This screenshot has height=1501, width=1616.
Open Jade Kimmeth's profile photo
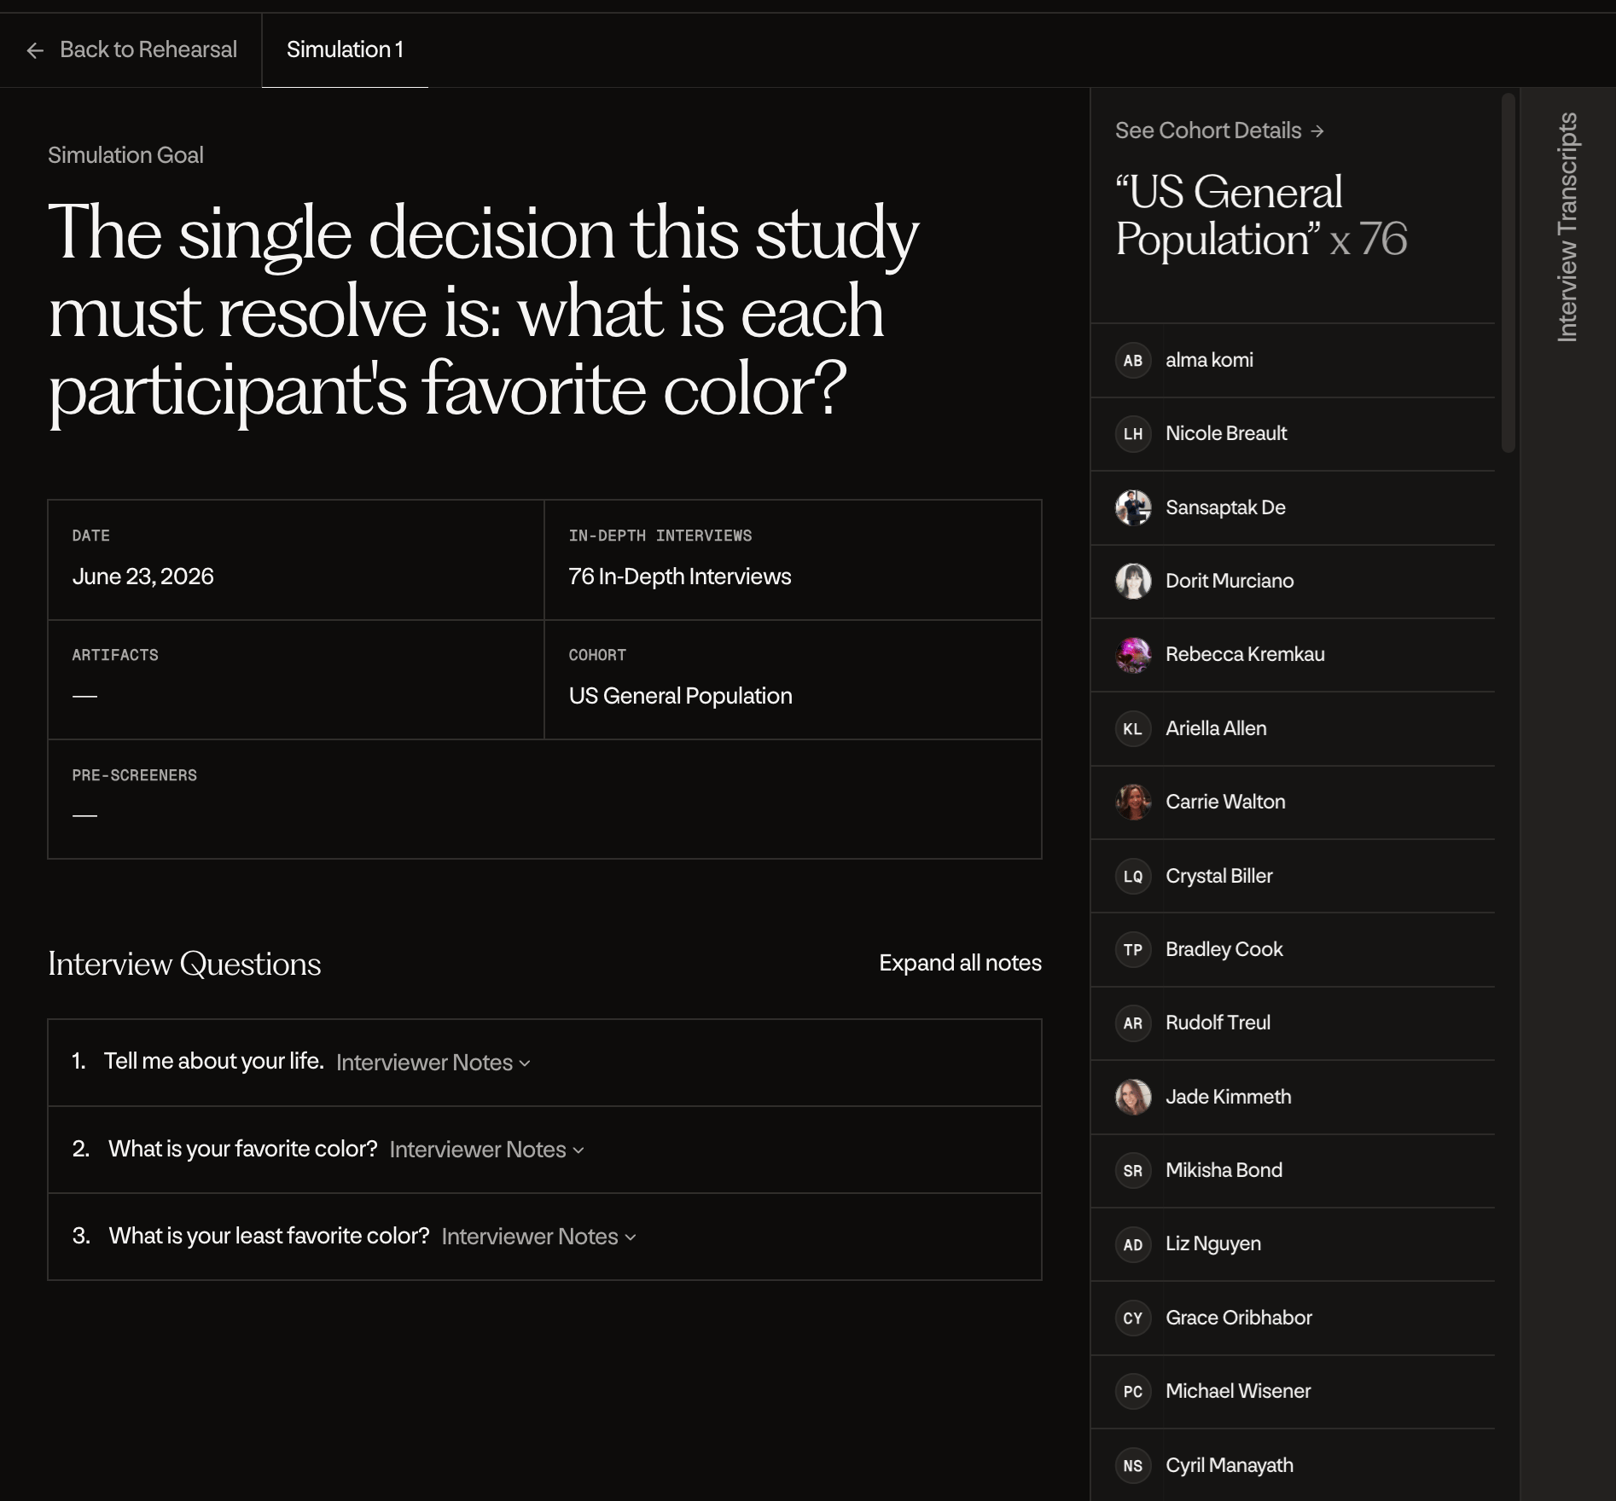[x=1133, y=1098]
